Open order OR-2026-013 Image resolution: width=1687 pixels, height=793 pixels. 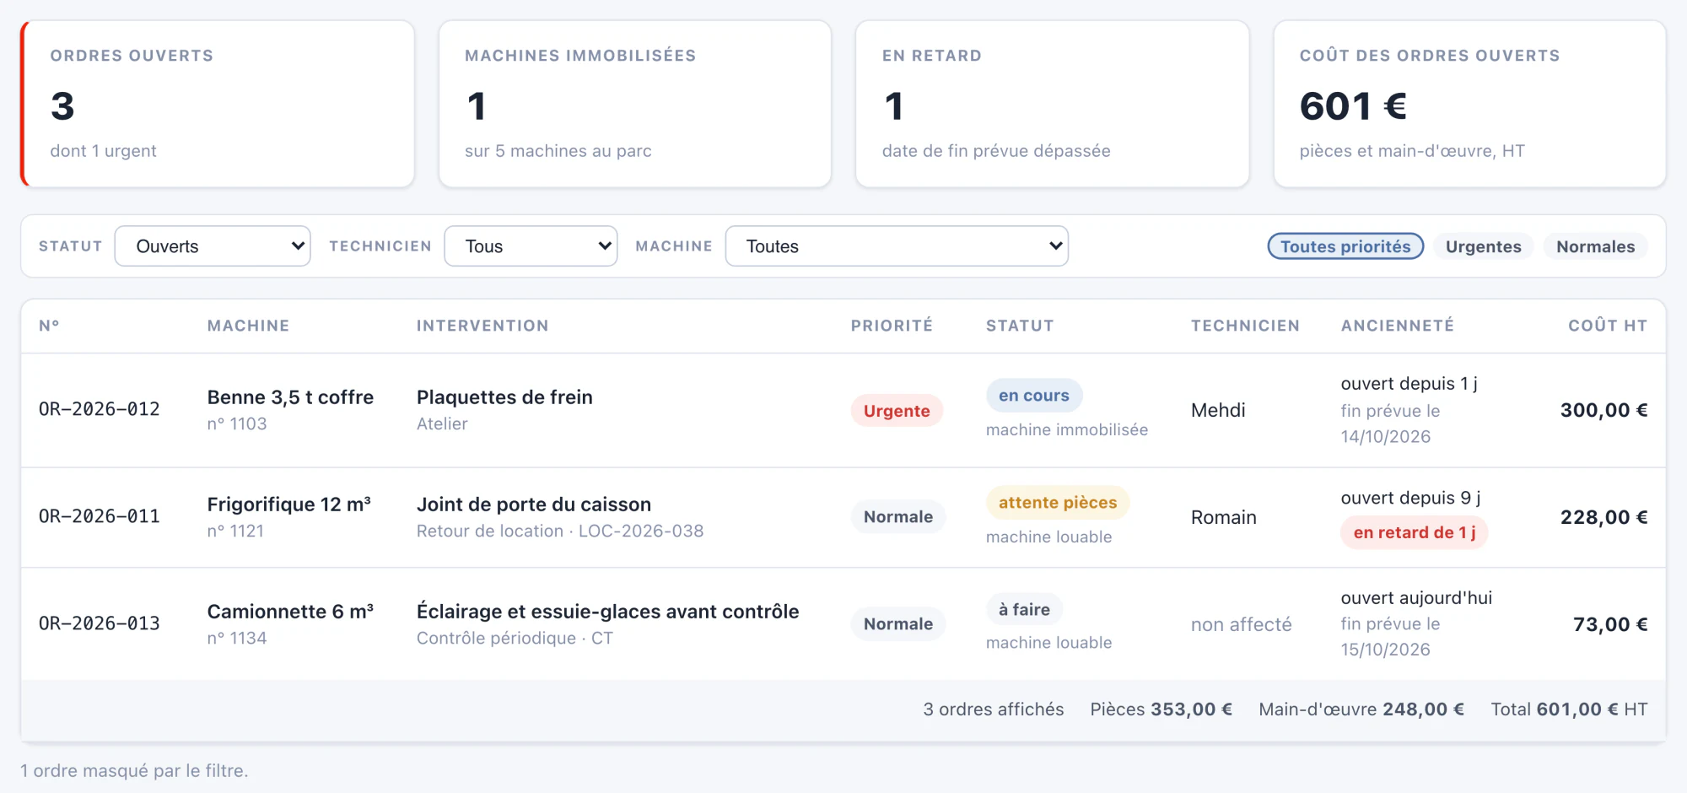(100, 623)
